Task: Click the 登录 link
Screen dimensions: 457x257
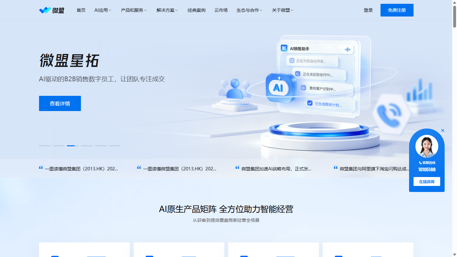Action: point(368,10)
